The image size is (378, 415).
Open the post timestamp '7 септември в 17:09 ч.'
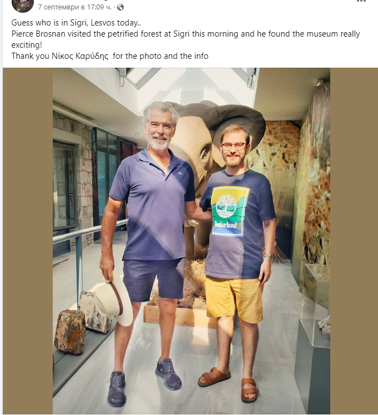74,7
